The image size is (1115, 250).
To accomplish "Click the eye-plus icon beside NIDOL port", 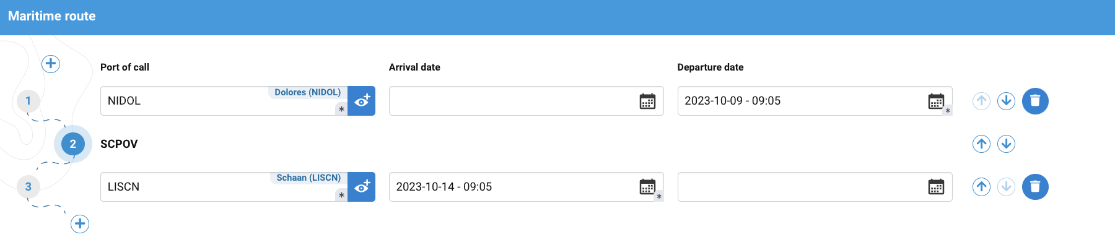I will (362, 101).
